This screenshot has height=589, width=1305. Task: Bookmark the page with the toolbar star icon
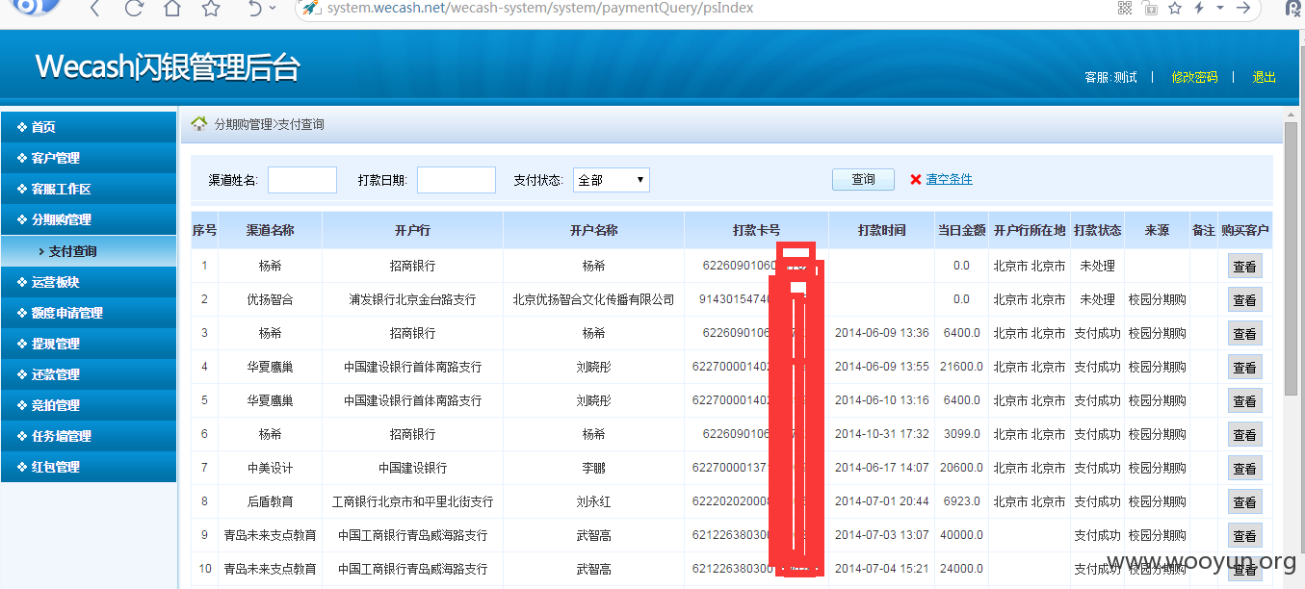(211, 9)
